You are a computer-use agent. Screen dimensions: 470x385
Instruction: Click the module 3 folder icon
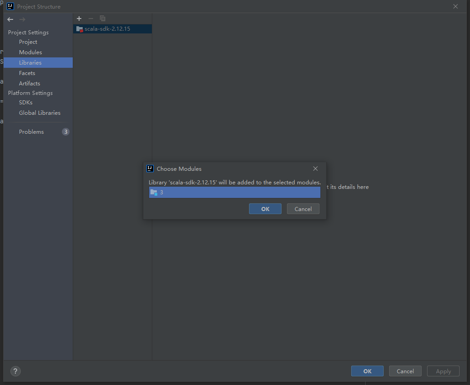click(x=154, y=192)
